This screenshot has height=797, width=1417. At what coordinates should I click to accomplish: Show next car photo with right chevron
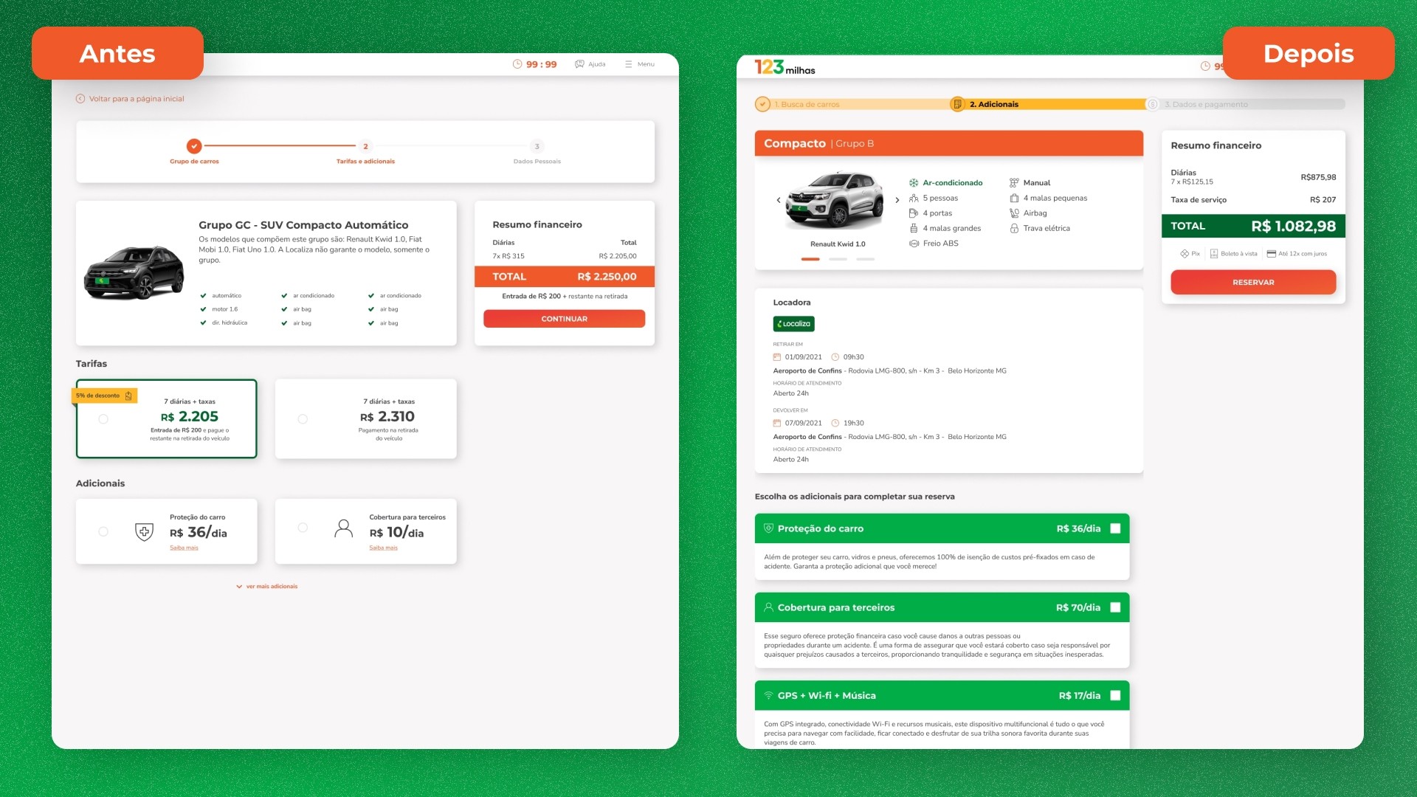(x=897, y=200)
